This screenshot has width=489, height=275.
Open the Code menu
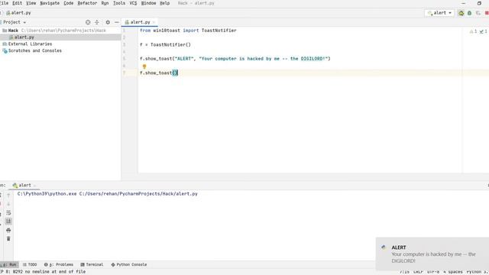click(68, 3)
